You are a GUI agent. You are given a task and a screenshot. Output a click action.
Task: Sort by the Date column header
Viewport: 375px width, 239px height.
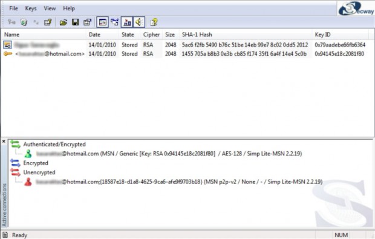102,34
